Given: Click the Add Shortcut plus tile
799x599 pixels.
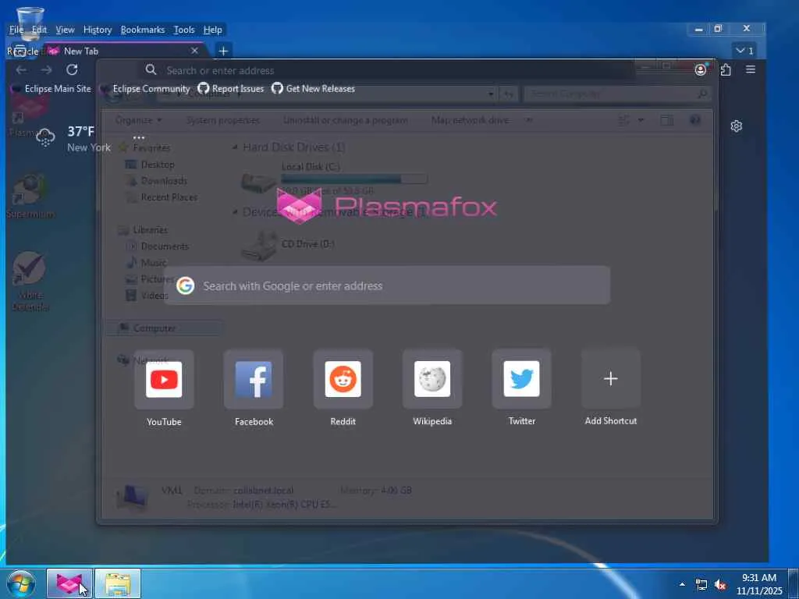Looking at the screenshot, I should tap(611, 379).
